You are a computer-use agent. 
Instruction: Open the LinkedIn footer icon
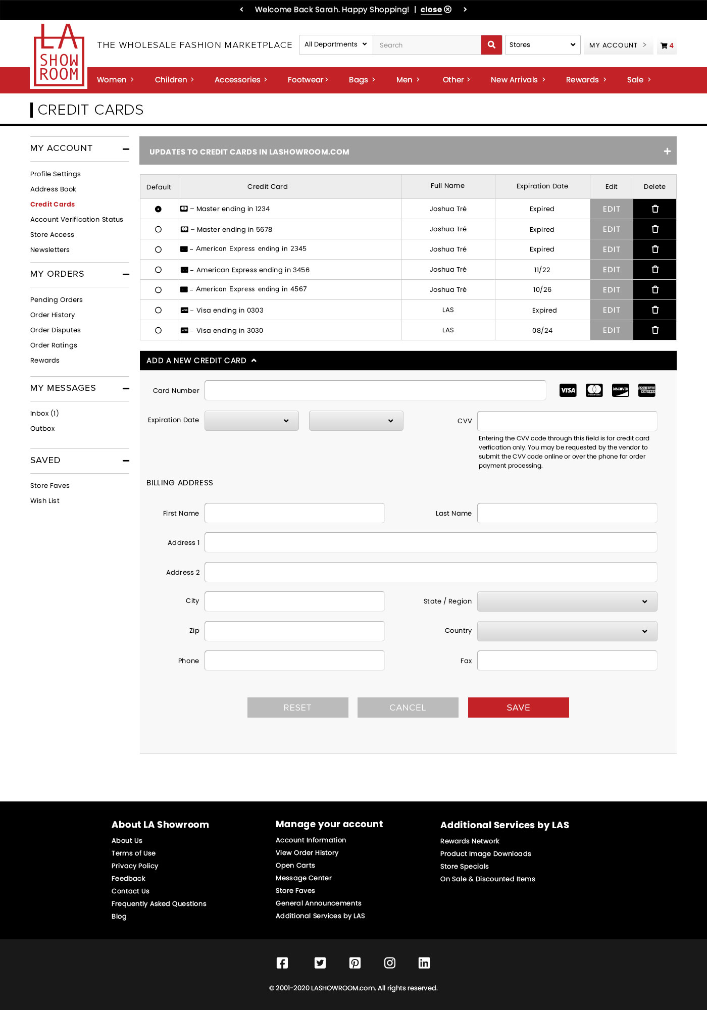click(424, 963)
